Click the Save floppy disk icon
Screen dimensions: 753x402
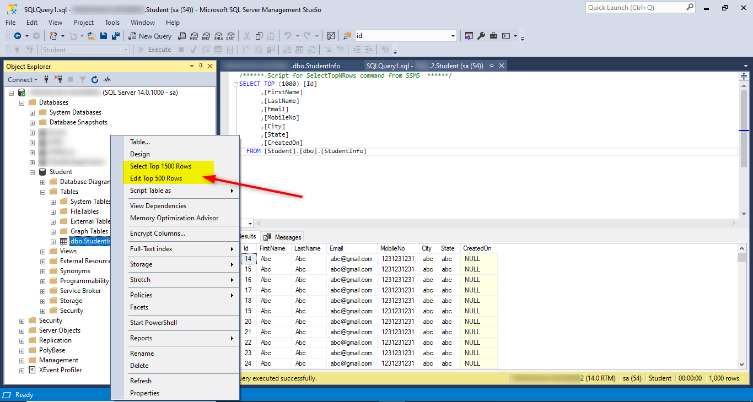click(104, 36)
